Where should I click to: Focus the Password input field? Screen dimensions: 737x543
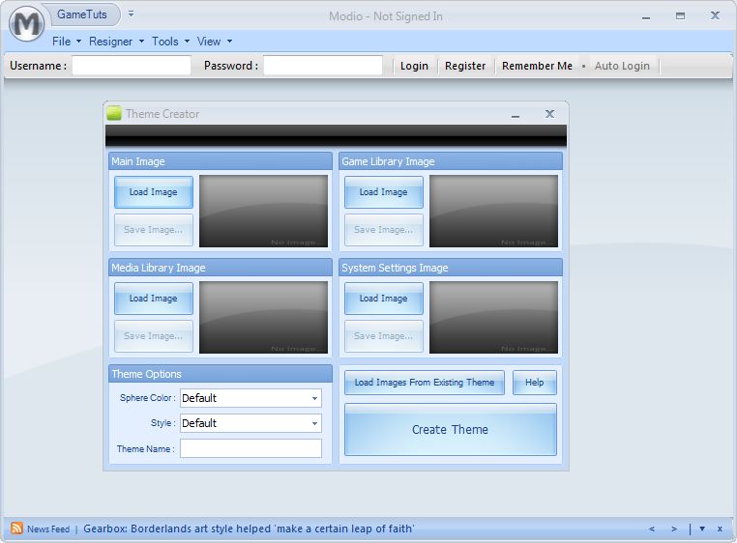point(323,66)
